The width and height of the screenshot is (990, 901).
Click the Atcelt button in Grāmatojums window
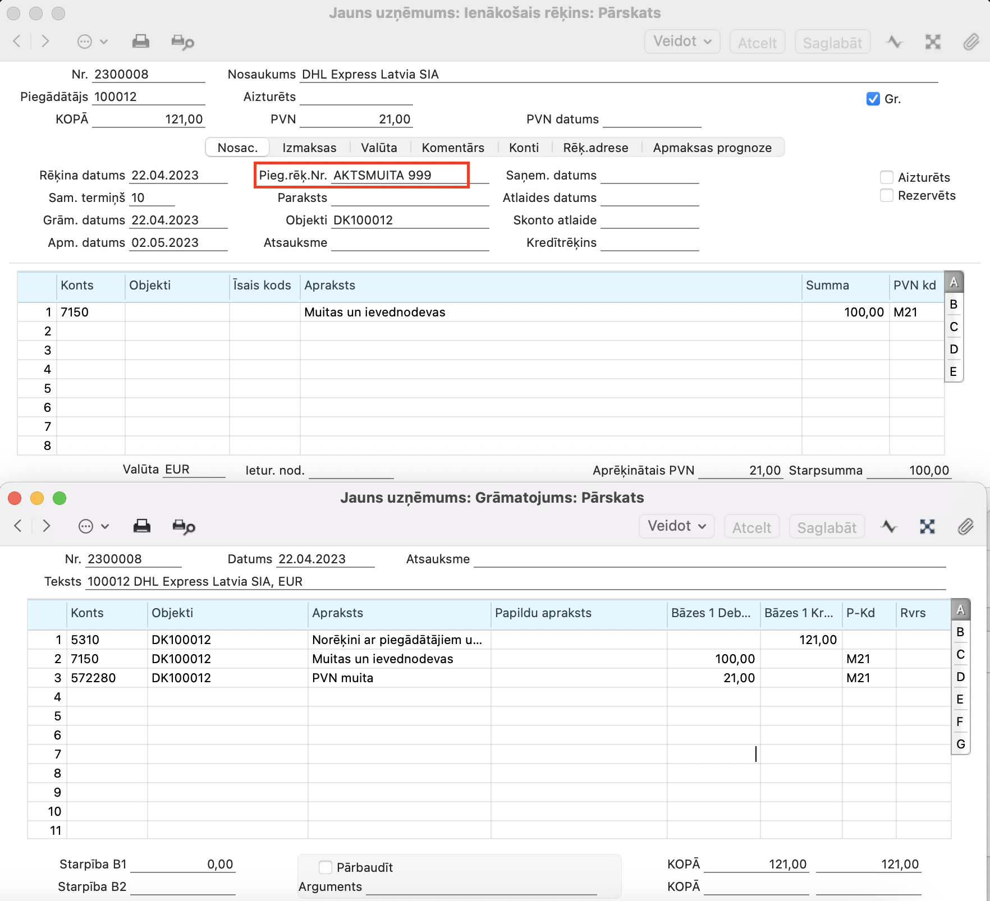[751, 527]
